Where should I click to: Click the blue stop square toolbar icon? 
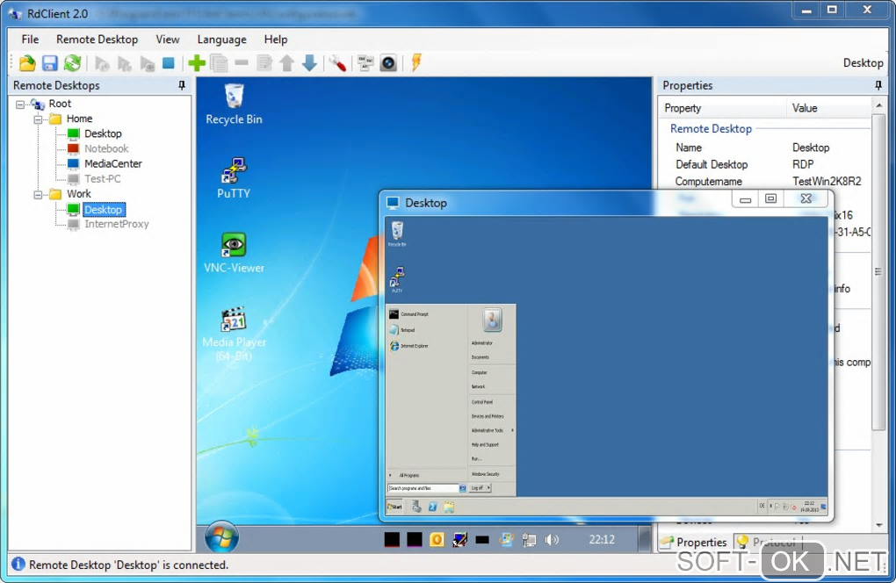click(168, 63)
